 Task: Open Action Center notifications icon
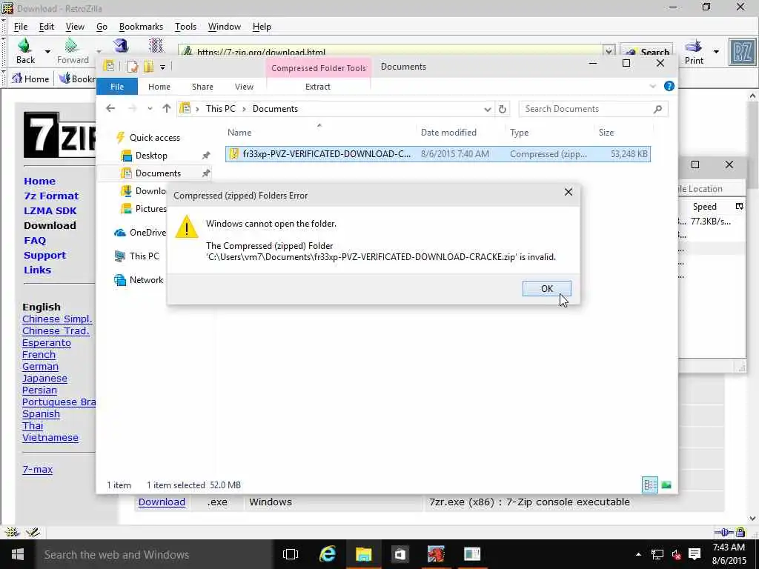[694, 554]
